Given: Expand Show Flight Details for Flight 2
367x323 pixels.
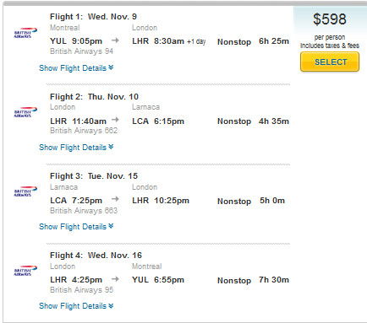Looking at the screenshot, I should [x=76, y=148].
